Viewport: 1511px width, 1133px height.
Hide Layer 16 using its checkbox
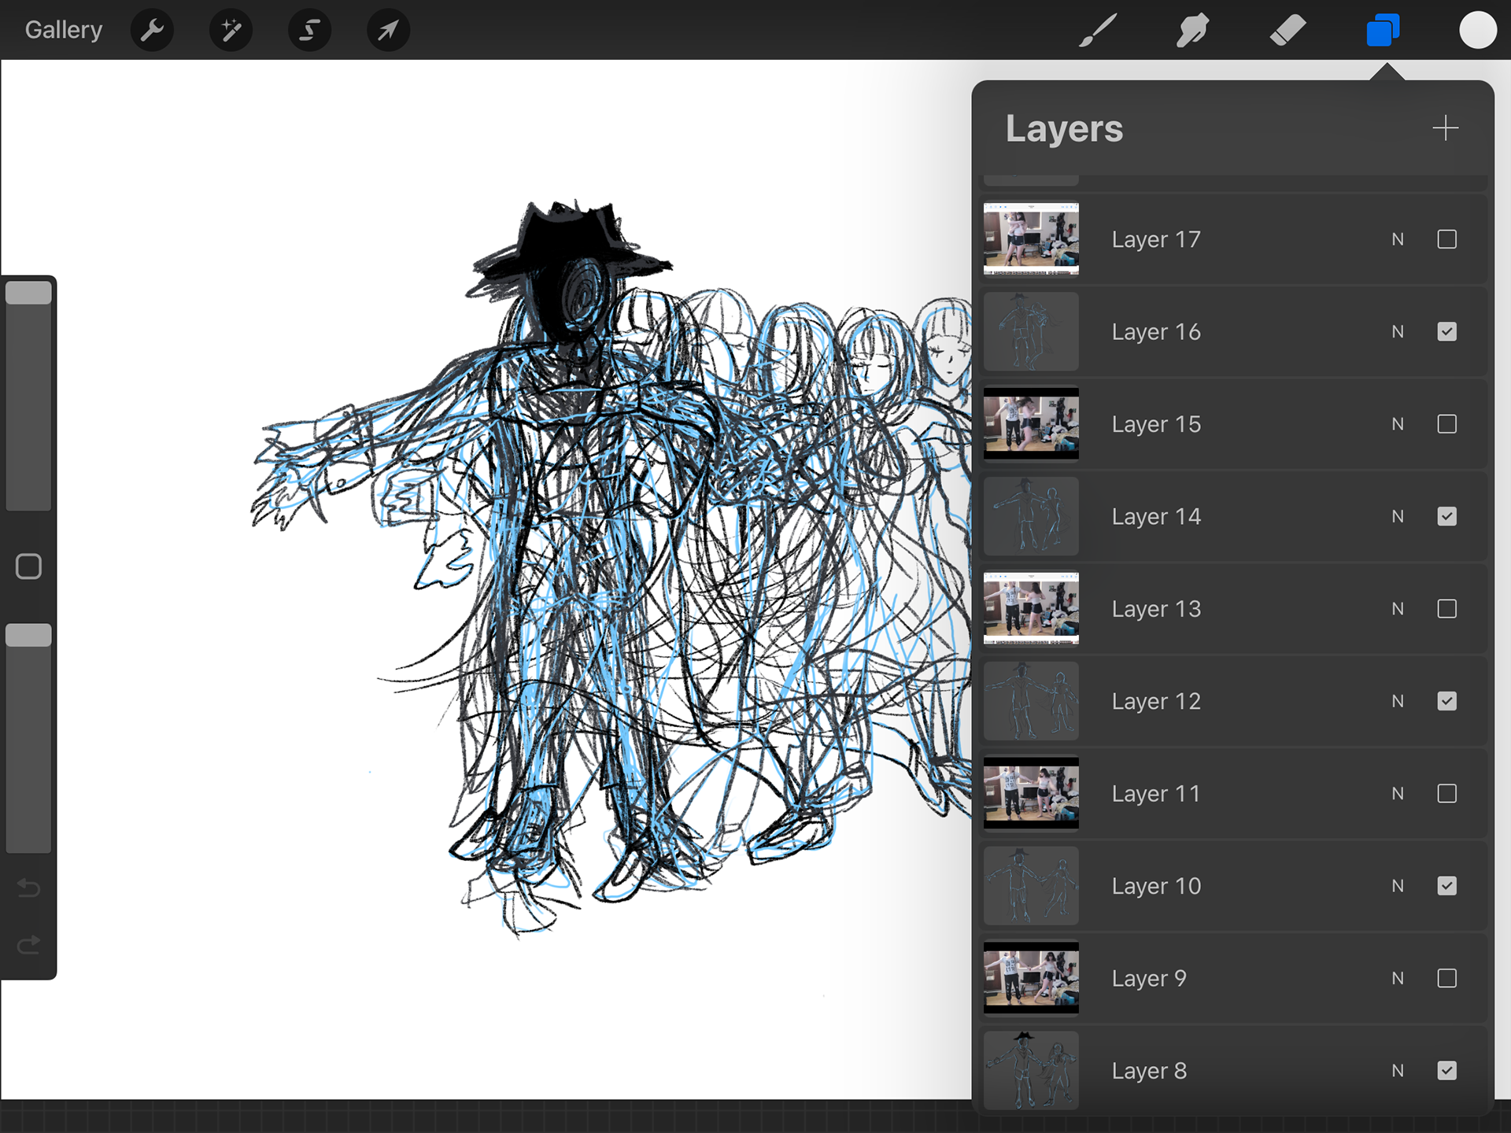1446,331
